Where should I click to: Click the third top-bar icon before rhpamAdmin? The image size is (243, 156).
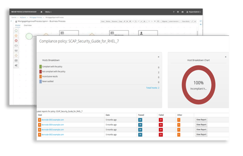[x=183, y=12]
